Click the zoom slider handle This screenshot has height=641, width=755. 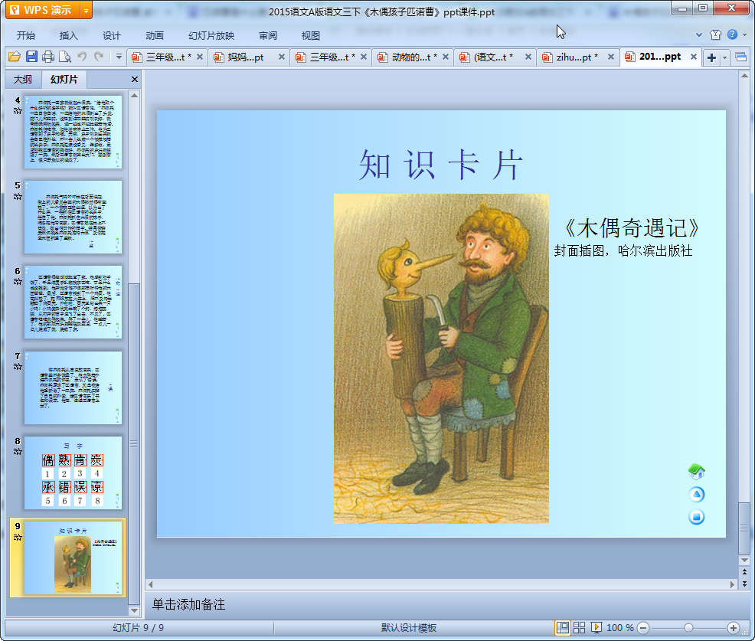(x=688, y=627)
